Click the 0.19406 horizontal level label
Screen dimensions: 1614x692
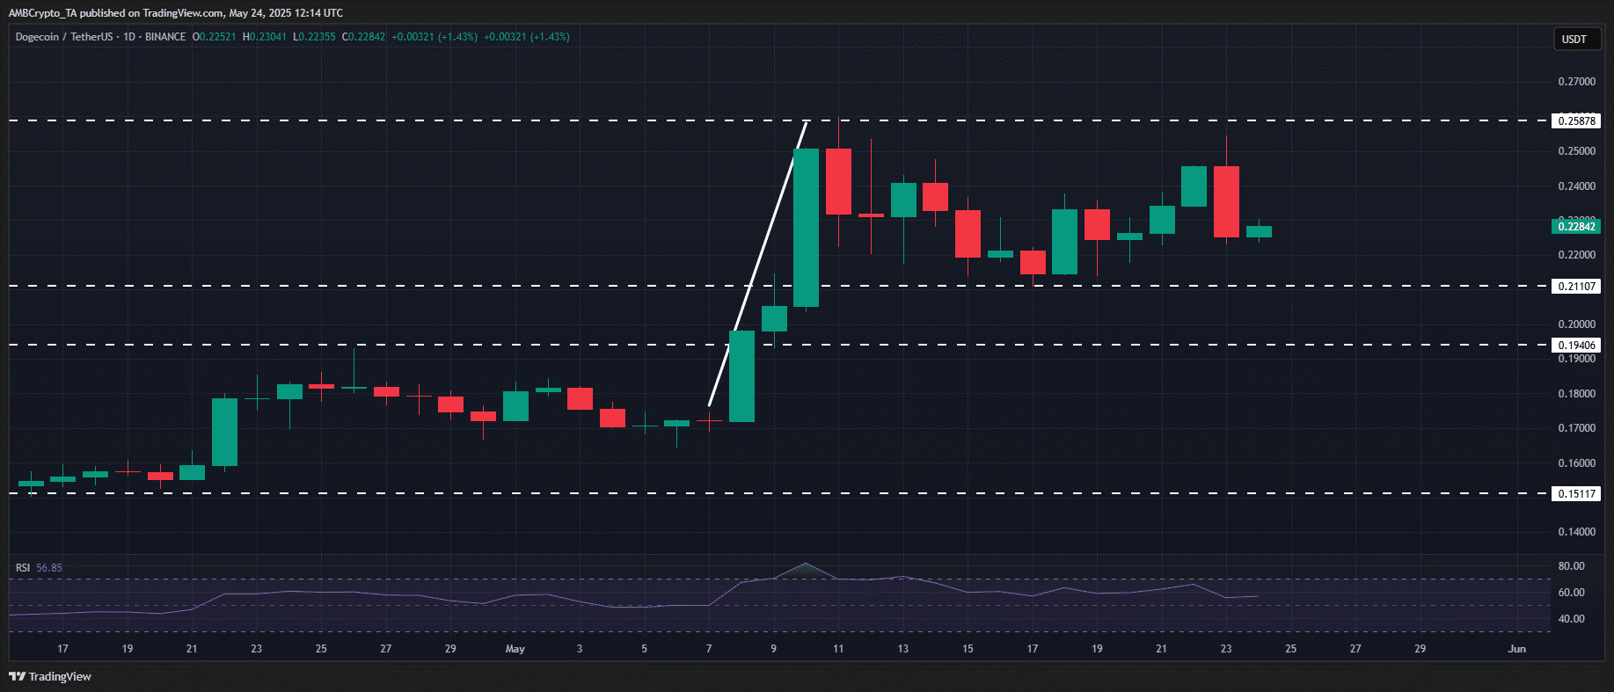click(1576, 346)
